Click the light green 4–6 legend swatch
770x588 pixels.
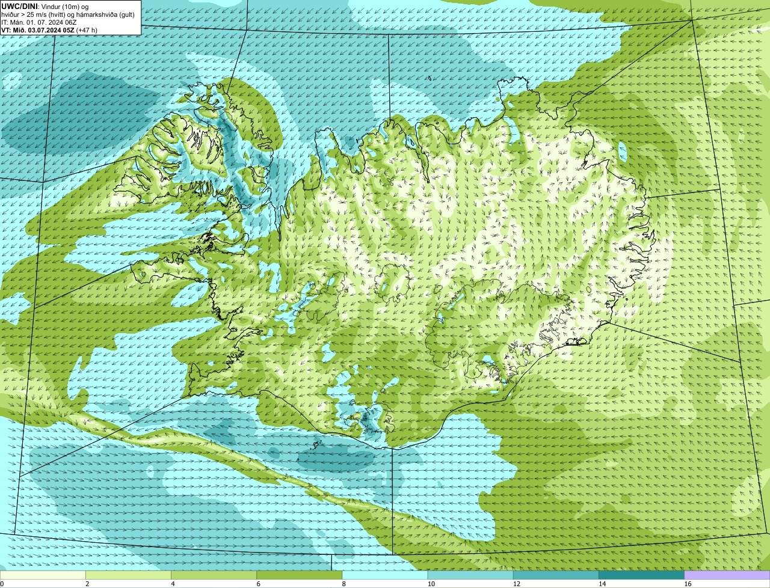(x=214, y=575)
